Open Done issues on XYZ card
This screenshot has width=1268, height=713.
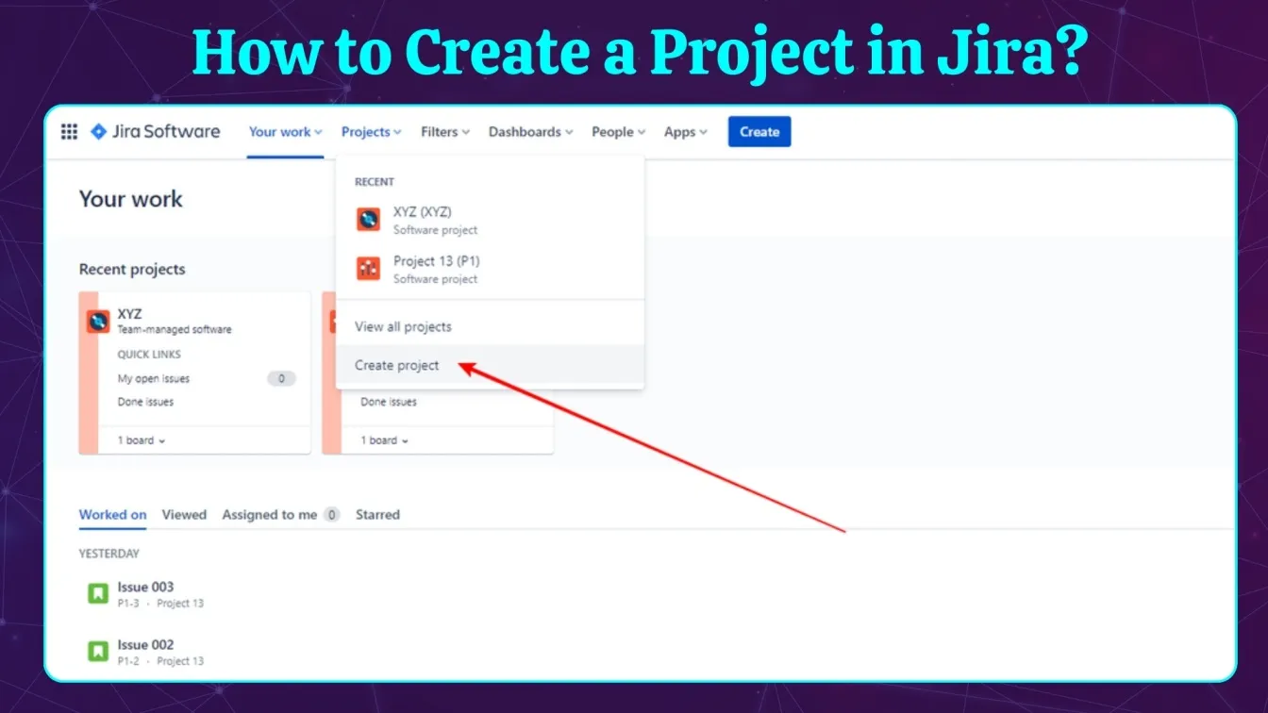(145, 402)
